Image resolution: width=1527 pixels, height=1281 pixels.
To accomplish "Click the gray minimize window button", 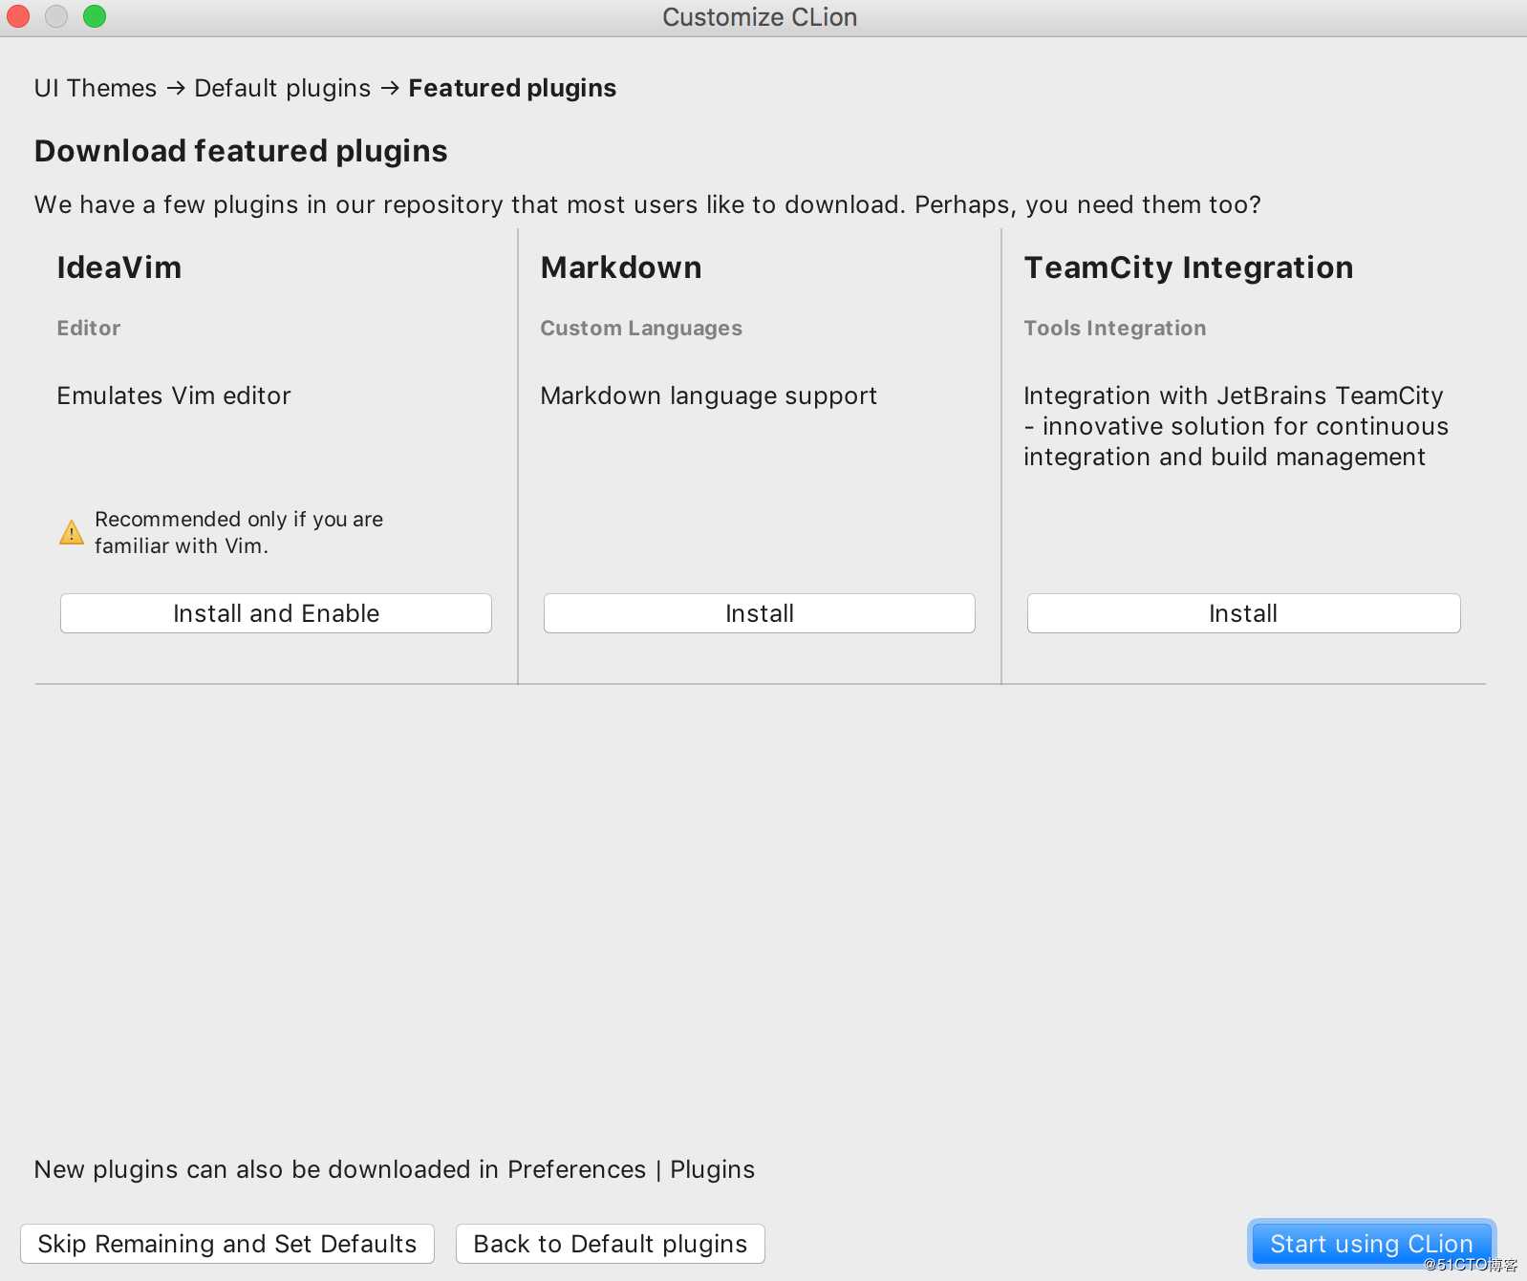I will coord(56,16).
